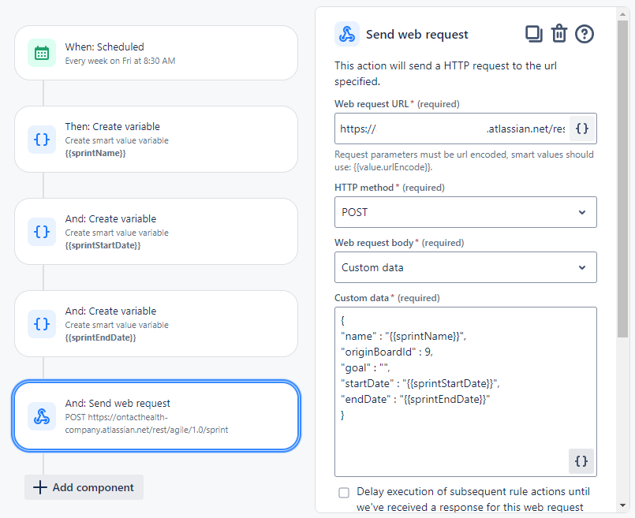Click the curly-brace icon for sprintName variable

42,140
